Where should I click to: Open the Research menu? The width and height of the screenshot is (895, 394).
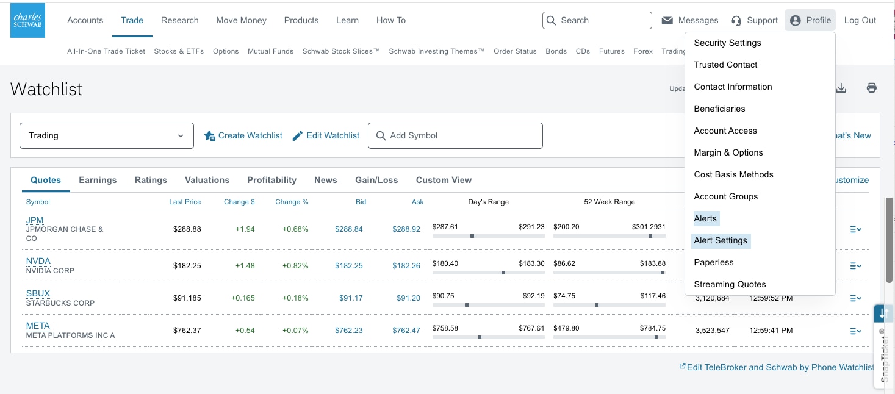[180, 20]
